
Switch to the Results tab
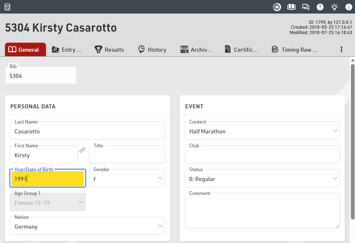[109, 50]
